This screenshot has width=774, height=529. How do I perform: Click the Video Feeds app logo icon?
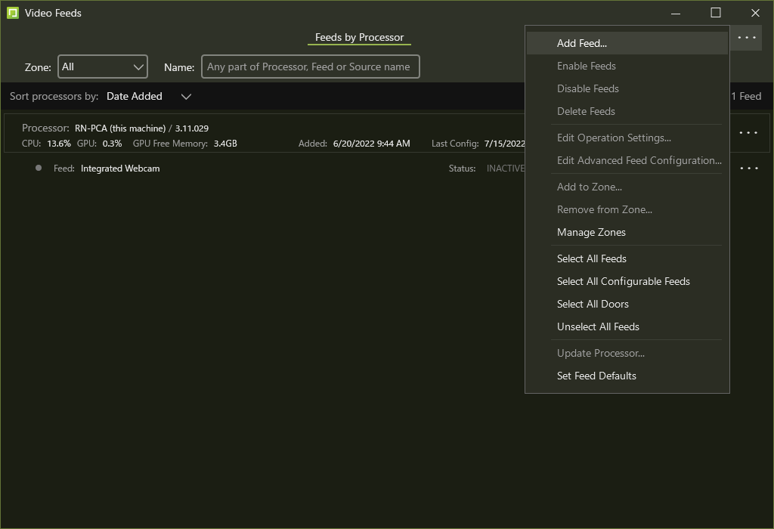point(12,13)
